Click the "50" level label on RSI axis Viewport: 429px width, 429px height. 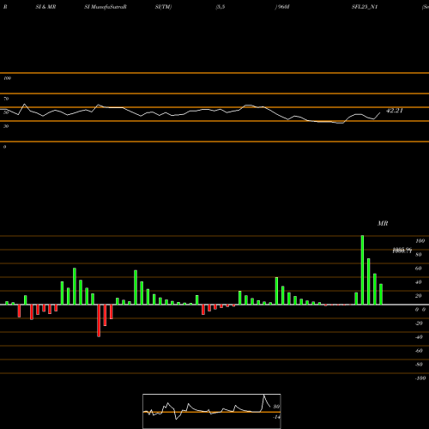pyautogui.click(x=6, y=112)
